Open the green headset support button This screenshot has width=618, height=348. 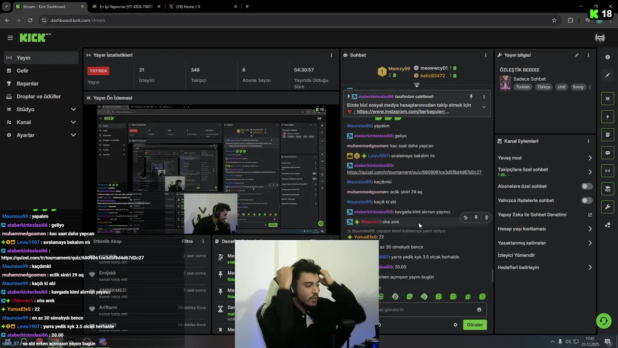click(603, 320)
